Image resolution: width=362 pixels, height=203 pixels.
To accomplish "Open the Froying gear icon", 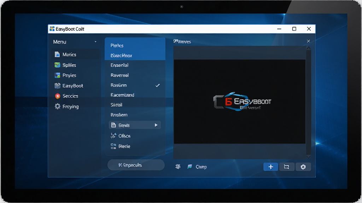I will 58,106.
